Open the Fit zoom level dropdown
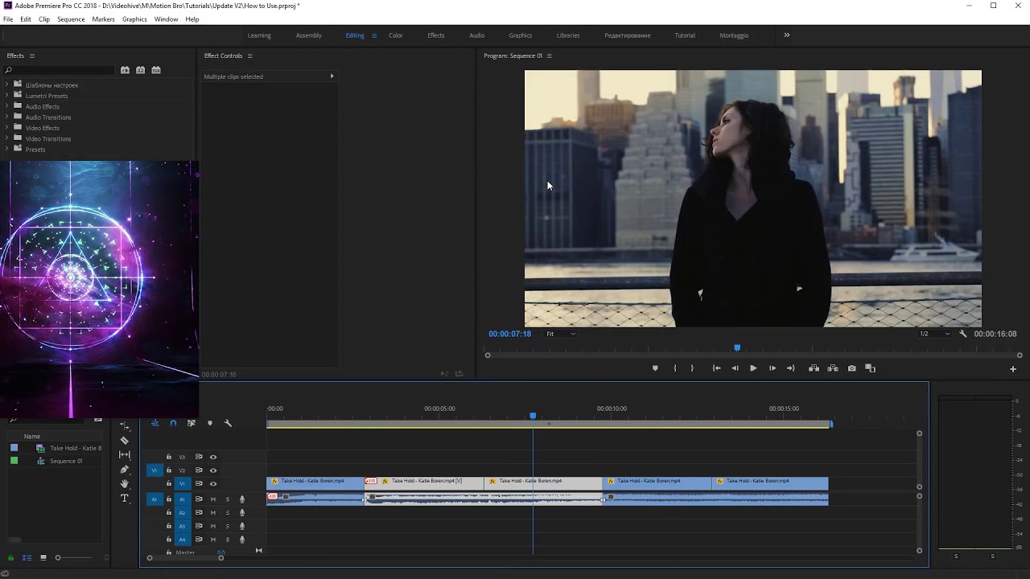The height and width of the screenshot is (579, 1030). 561,334
